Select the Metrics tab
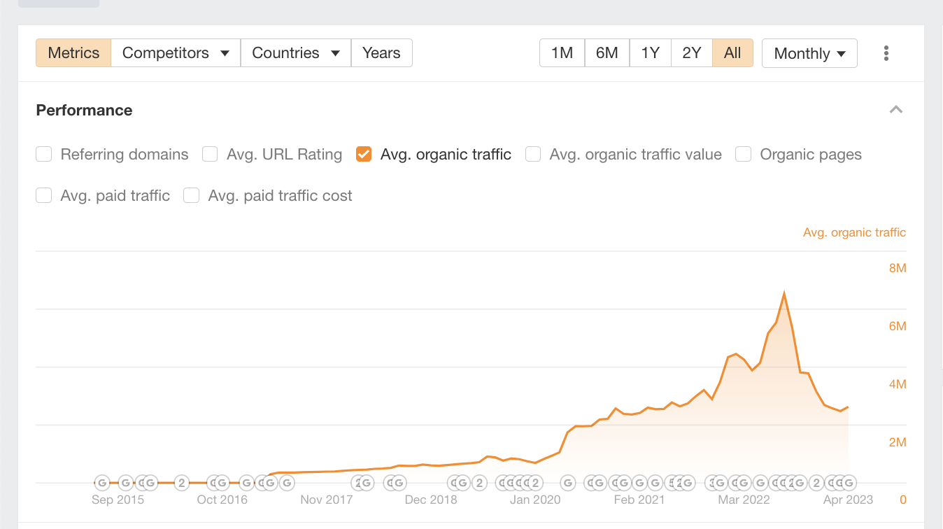This screenshot has width=943, height=529. pos(73,52)
